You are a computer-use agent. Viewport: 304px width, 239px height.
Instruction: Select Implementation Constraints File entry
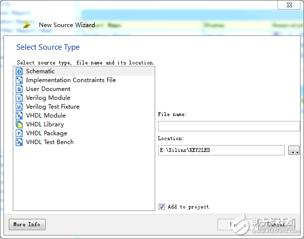click(x=71, y=80)
